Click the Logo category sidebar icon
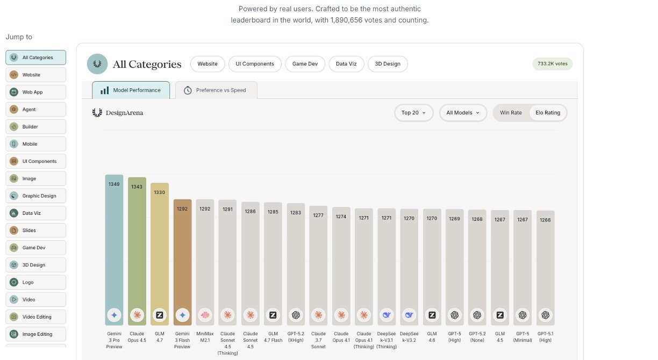Screen dimensions: 658x360 [14, 282]
